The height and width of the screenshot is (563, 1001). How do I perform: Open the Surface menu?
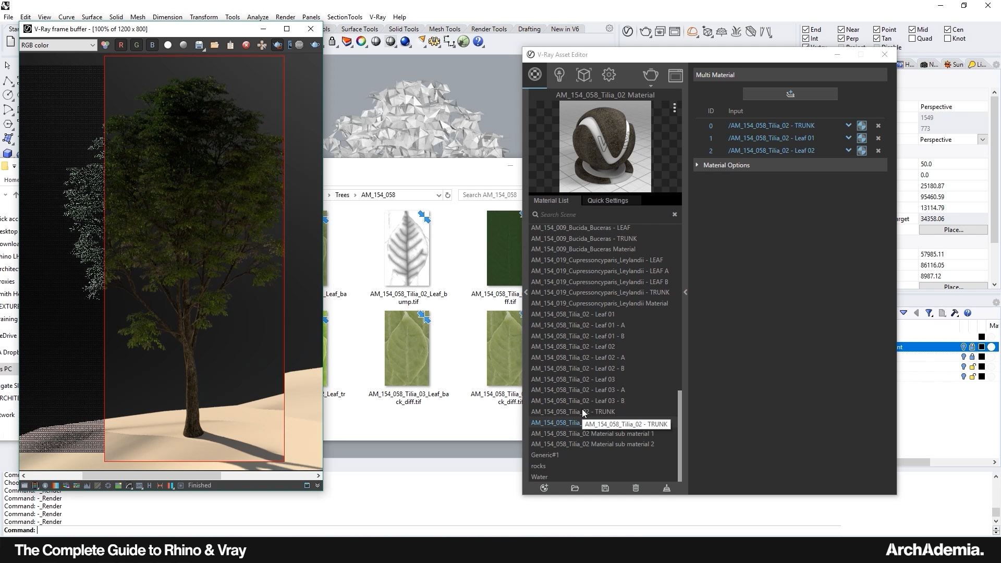coord(92,17)
